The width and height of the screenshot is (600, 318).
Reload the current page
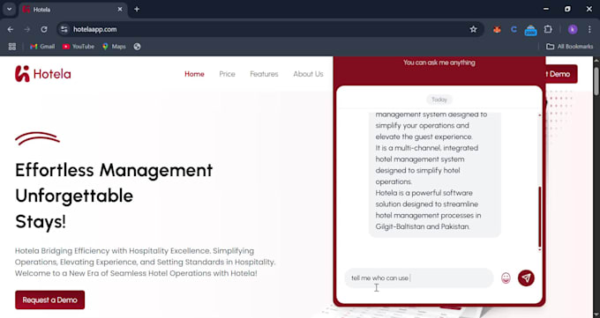point(44,29)
